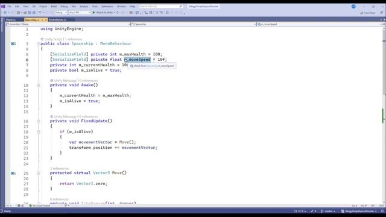Open the Build menu
Screen dimensions: 386x217
tap(54, 7)
